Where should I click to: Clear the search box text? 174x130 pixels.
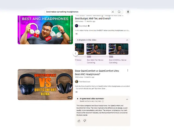[113, 12]
